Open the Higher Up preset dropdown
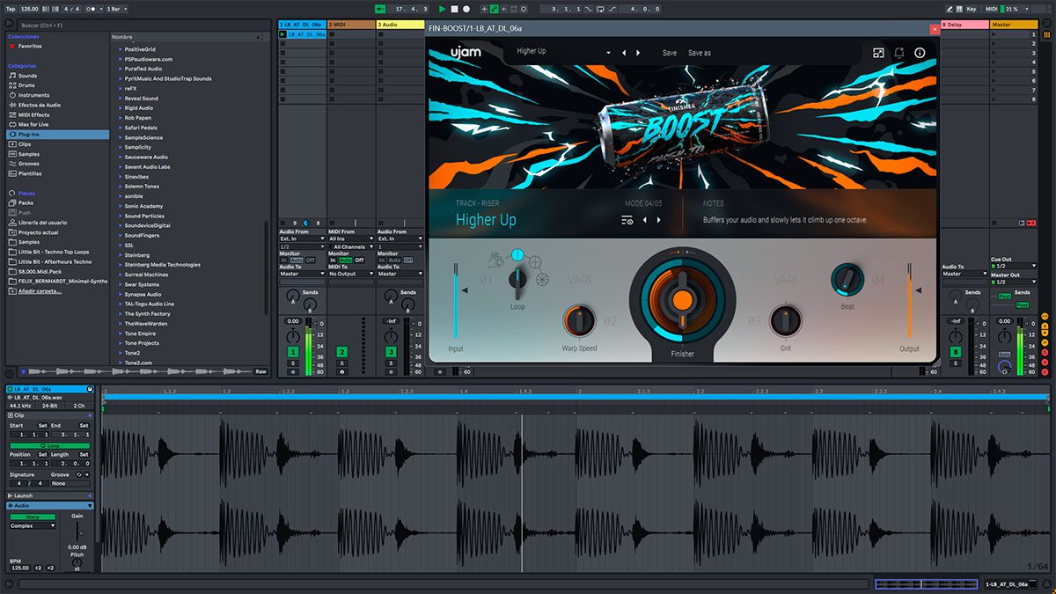 (607, 53)
